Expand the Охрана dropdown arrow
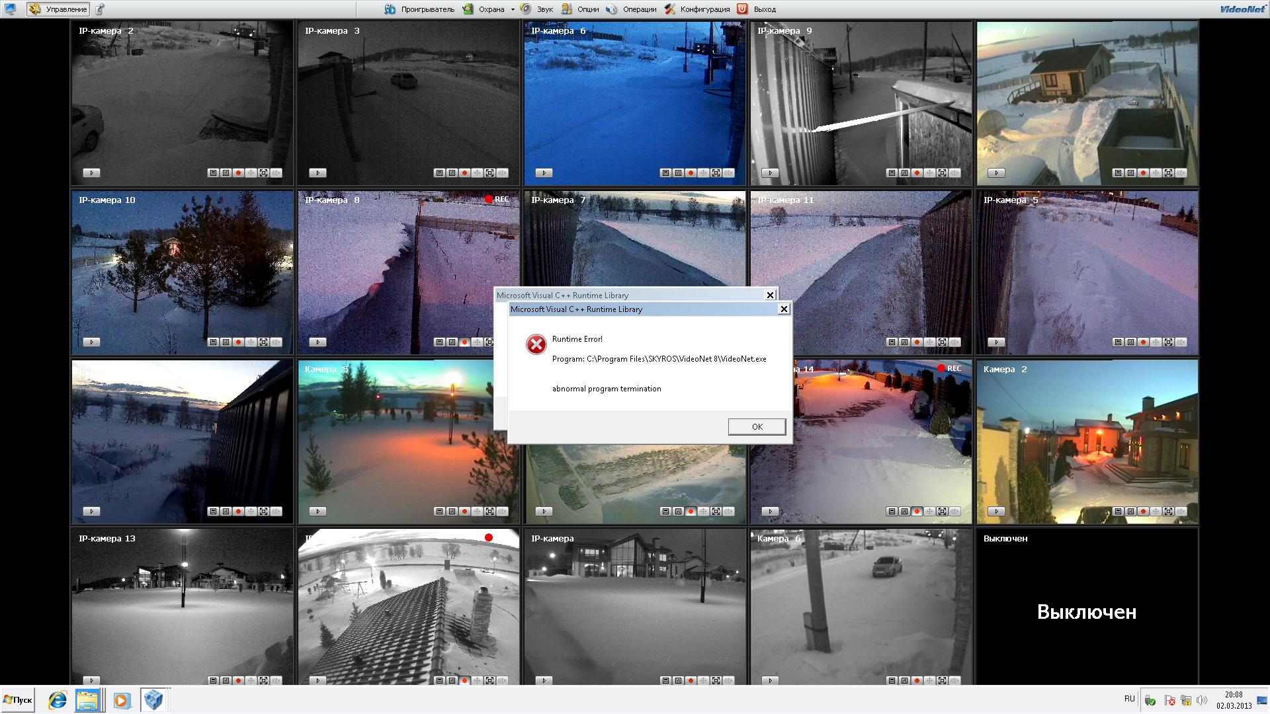The image size is (1270, 714). [513, 9]
